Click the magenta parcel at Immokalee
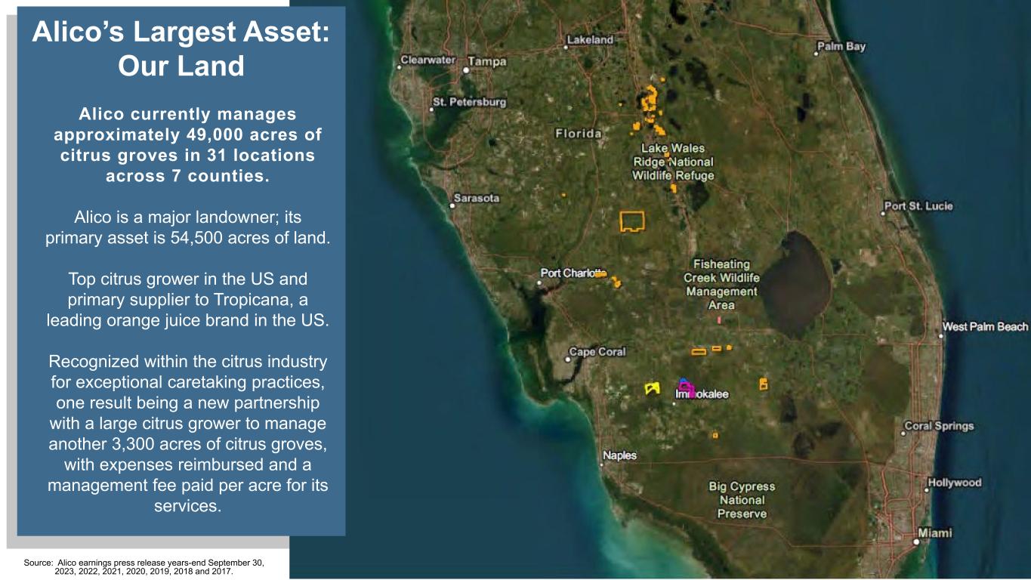 pyautogui.click(x=687, y=387)
